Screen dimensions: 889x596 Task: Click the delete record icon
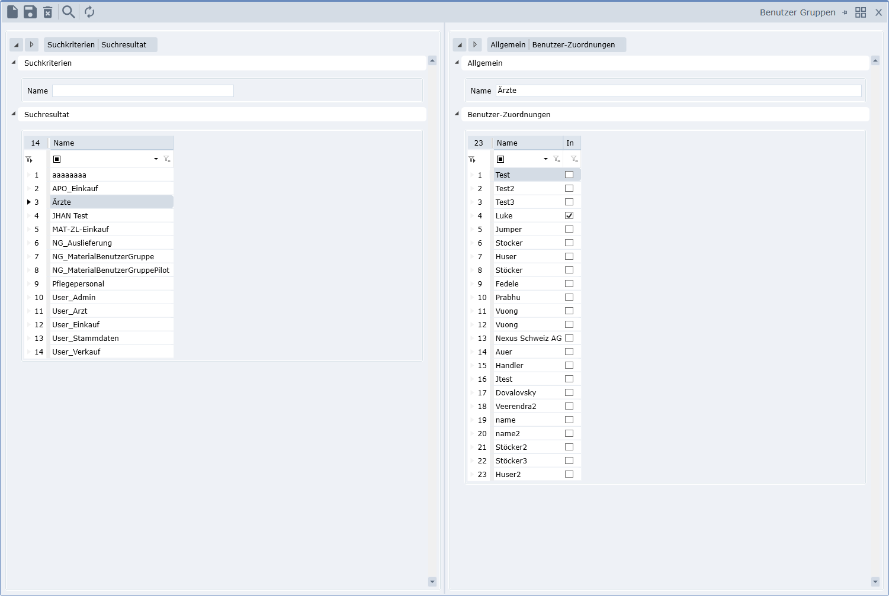[x=48, y=12]
